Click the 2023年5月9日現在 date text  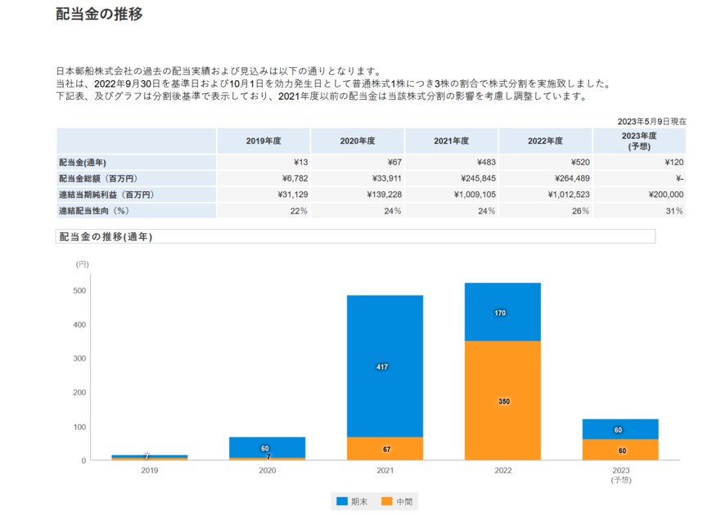[x=652, y=120]
